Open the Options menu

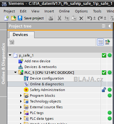(x=81, y=11)
